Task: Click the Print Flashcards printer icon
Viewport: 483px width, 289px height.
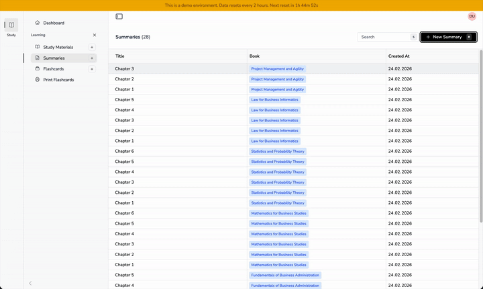Action: pyautogui.click(x=38, y=79)
